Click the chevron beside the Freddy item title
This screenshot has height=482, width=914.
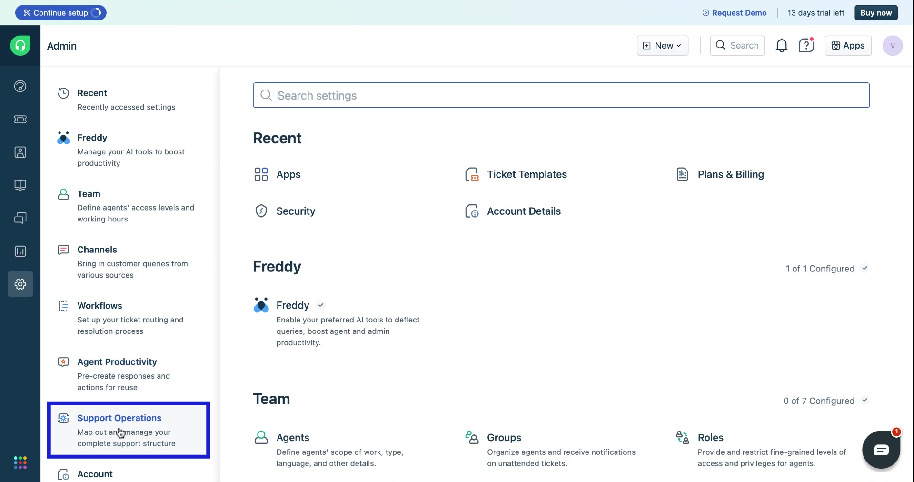click(321, 305)
